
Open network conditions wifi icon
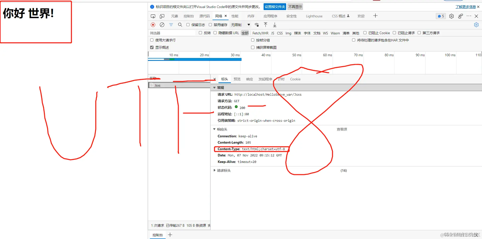point(257,25)
